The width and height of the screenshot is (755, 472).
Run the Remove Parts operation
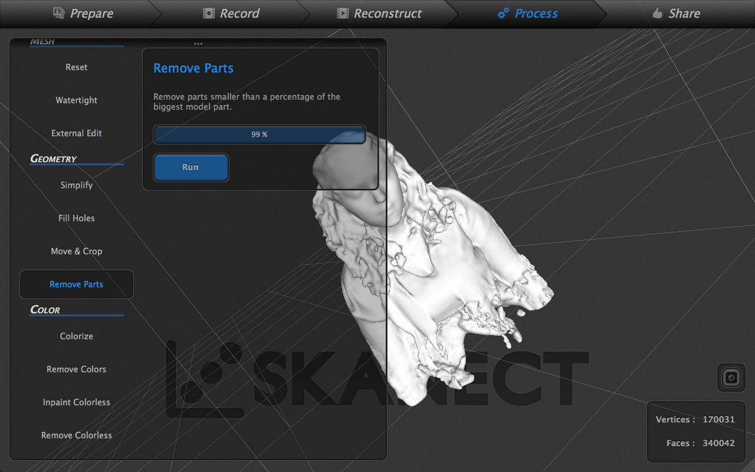tap(191, 168)
